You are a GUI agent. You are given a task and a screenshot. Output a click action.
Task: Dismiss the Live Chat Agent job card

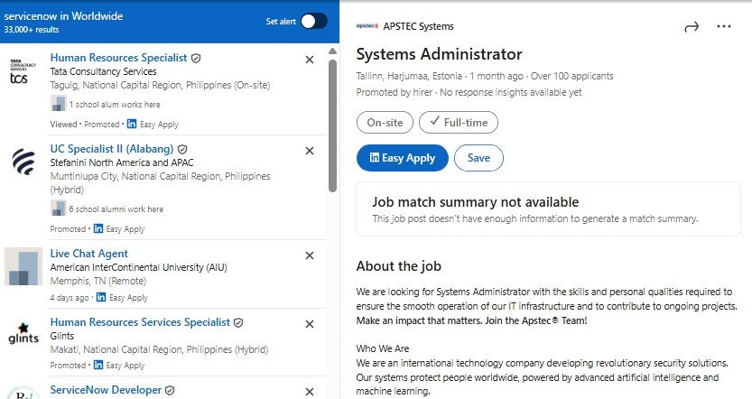[310, 255]
